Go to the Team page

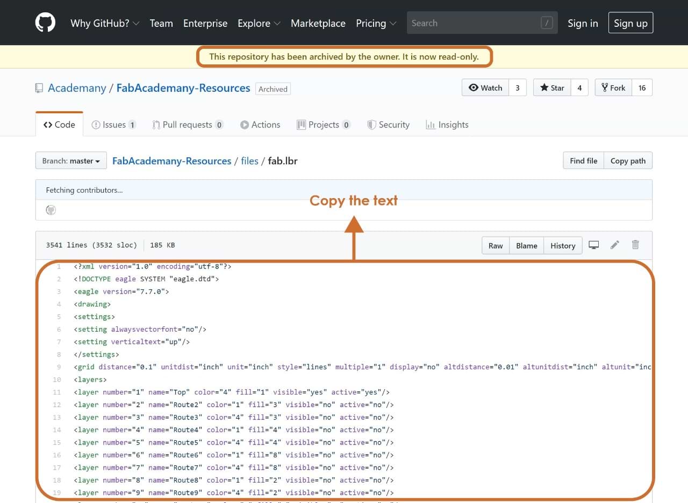[161, 23]
